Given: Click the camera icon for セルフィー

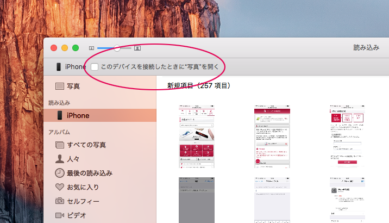Looking at the screenshot, I should click(x=60, y=201).
